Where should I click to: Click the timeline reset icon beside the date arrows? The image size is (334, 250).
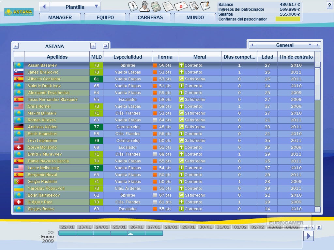point(319,228)
